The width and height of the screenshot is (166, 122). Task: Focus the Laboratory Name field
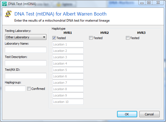click(26, 50)
